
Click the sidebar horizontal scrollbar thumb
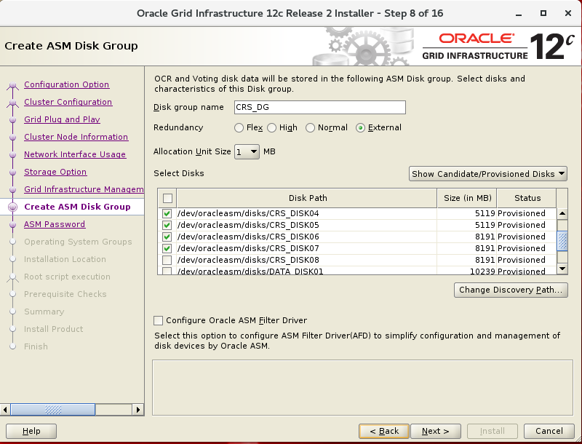click(x=52, y=410)
